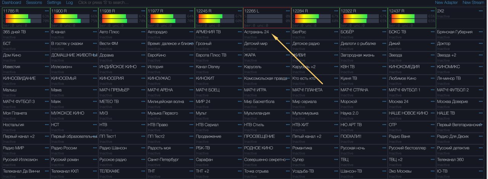Select the Мир Баскетбола stream name
The image size is (488, 179).
coord(259,102)
